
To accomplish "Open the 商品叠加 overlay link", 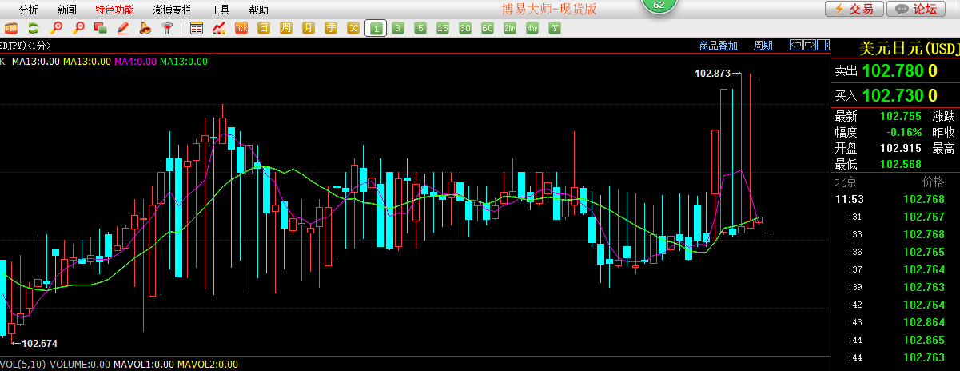I will tap(718, 46).
